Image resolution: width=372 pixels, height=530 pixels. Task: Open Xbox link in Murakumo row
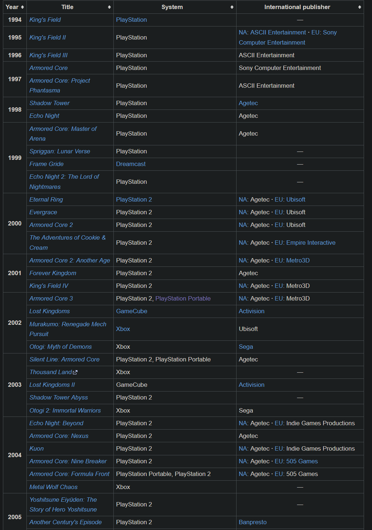coord(123,329)
